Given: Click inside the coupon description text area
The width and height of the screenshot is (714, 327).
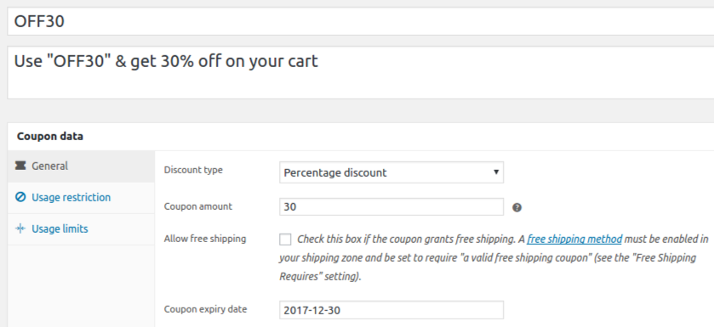Looking at the screenshot, I should (x=360, y=72).
